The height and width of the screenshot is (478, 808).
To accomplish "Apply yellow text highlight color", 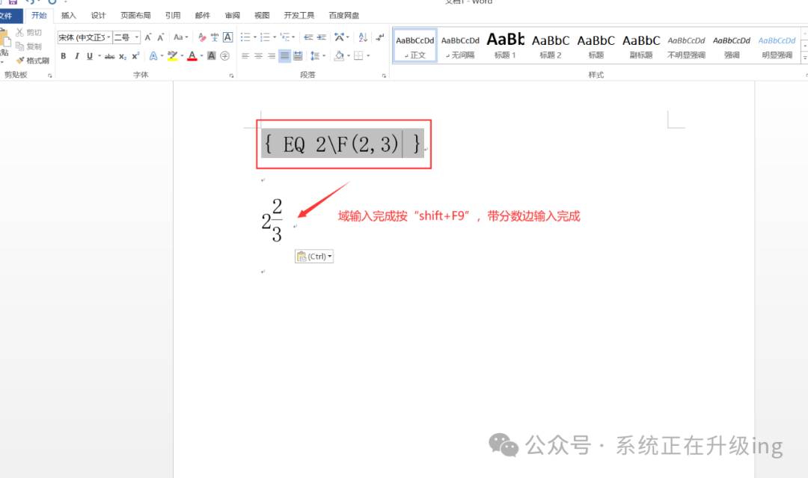I will [173, 55].
